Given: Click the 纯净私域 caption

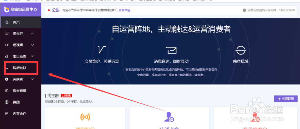Looking at the screenshot, I should coord(241,61).
